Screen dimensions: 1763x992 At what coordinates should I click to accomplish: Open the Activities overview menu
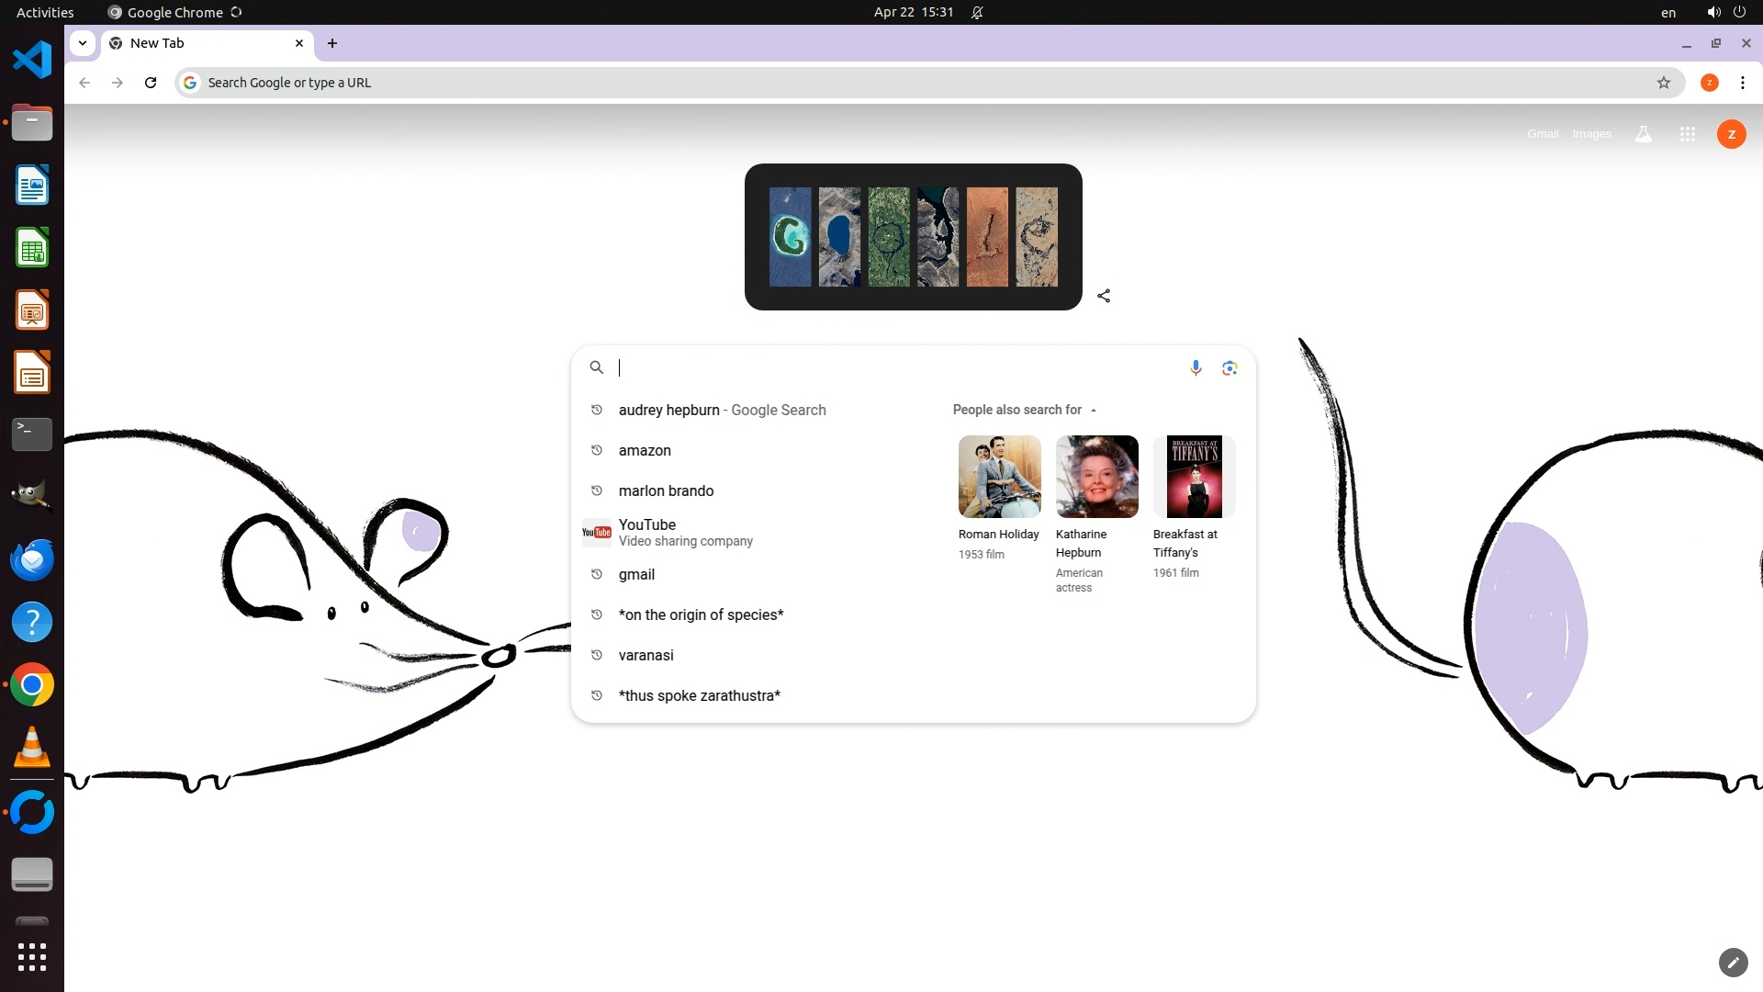45,13
